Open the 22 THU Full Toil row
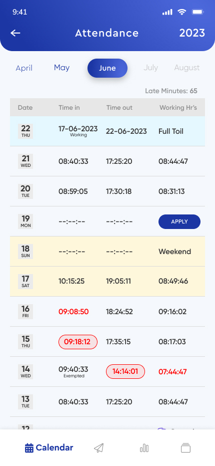215x466 pixels. [x=107, y=131]
